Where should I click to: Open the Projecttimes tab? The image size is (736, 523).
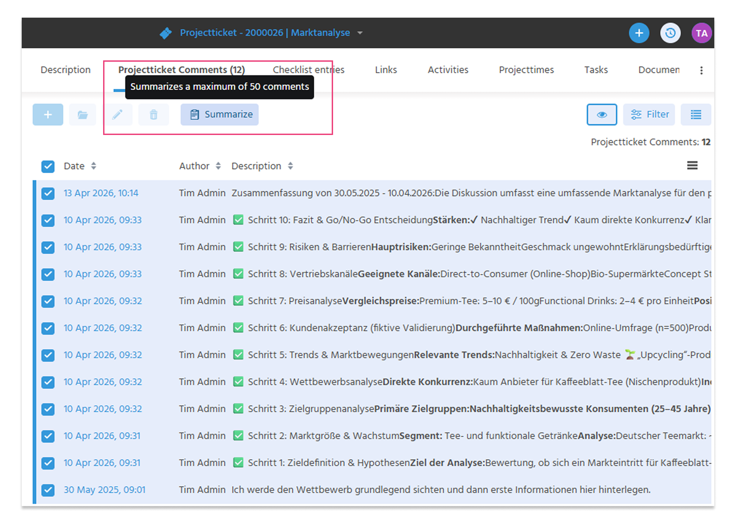tap(526, 70)
